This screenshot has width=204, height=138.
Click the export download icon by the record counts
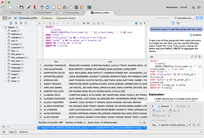(x=144, y=122)
